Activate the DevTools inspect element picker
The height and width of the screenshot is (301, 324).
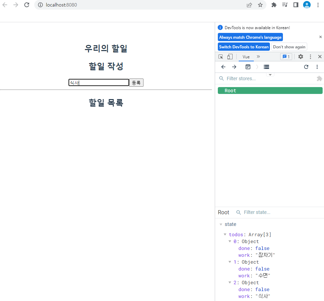coord(221,57)
